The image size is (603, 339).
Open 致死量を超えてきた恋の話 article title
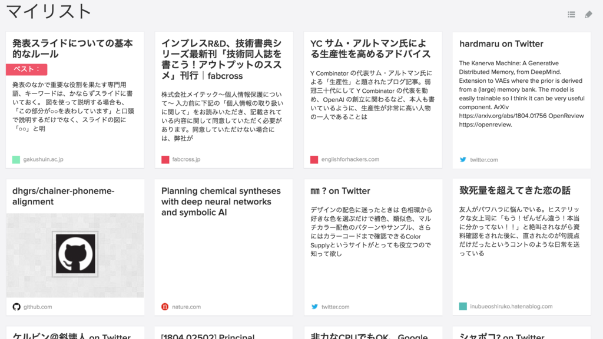click(515, 190)
